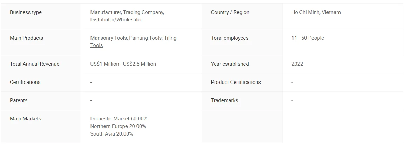
Task: Select the Total Annual Revenue label
Action: [34, 64]
